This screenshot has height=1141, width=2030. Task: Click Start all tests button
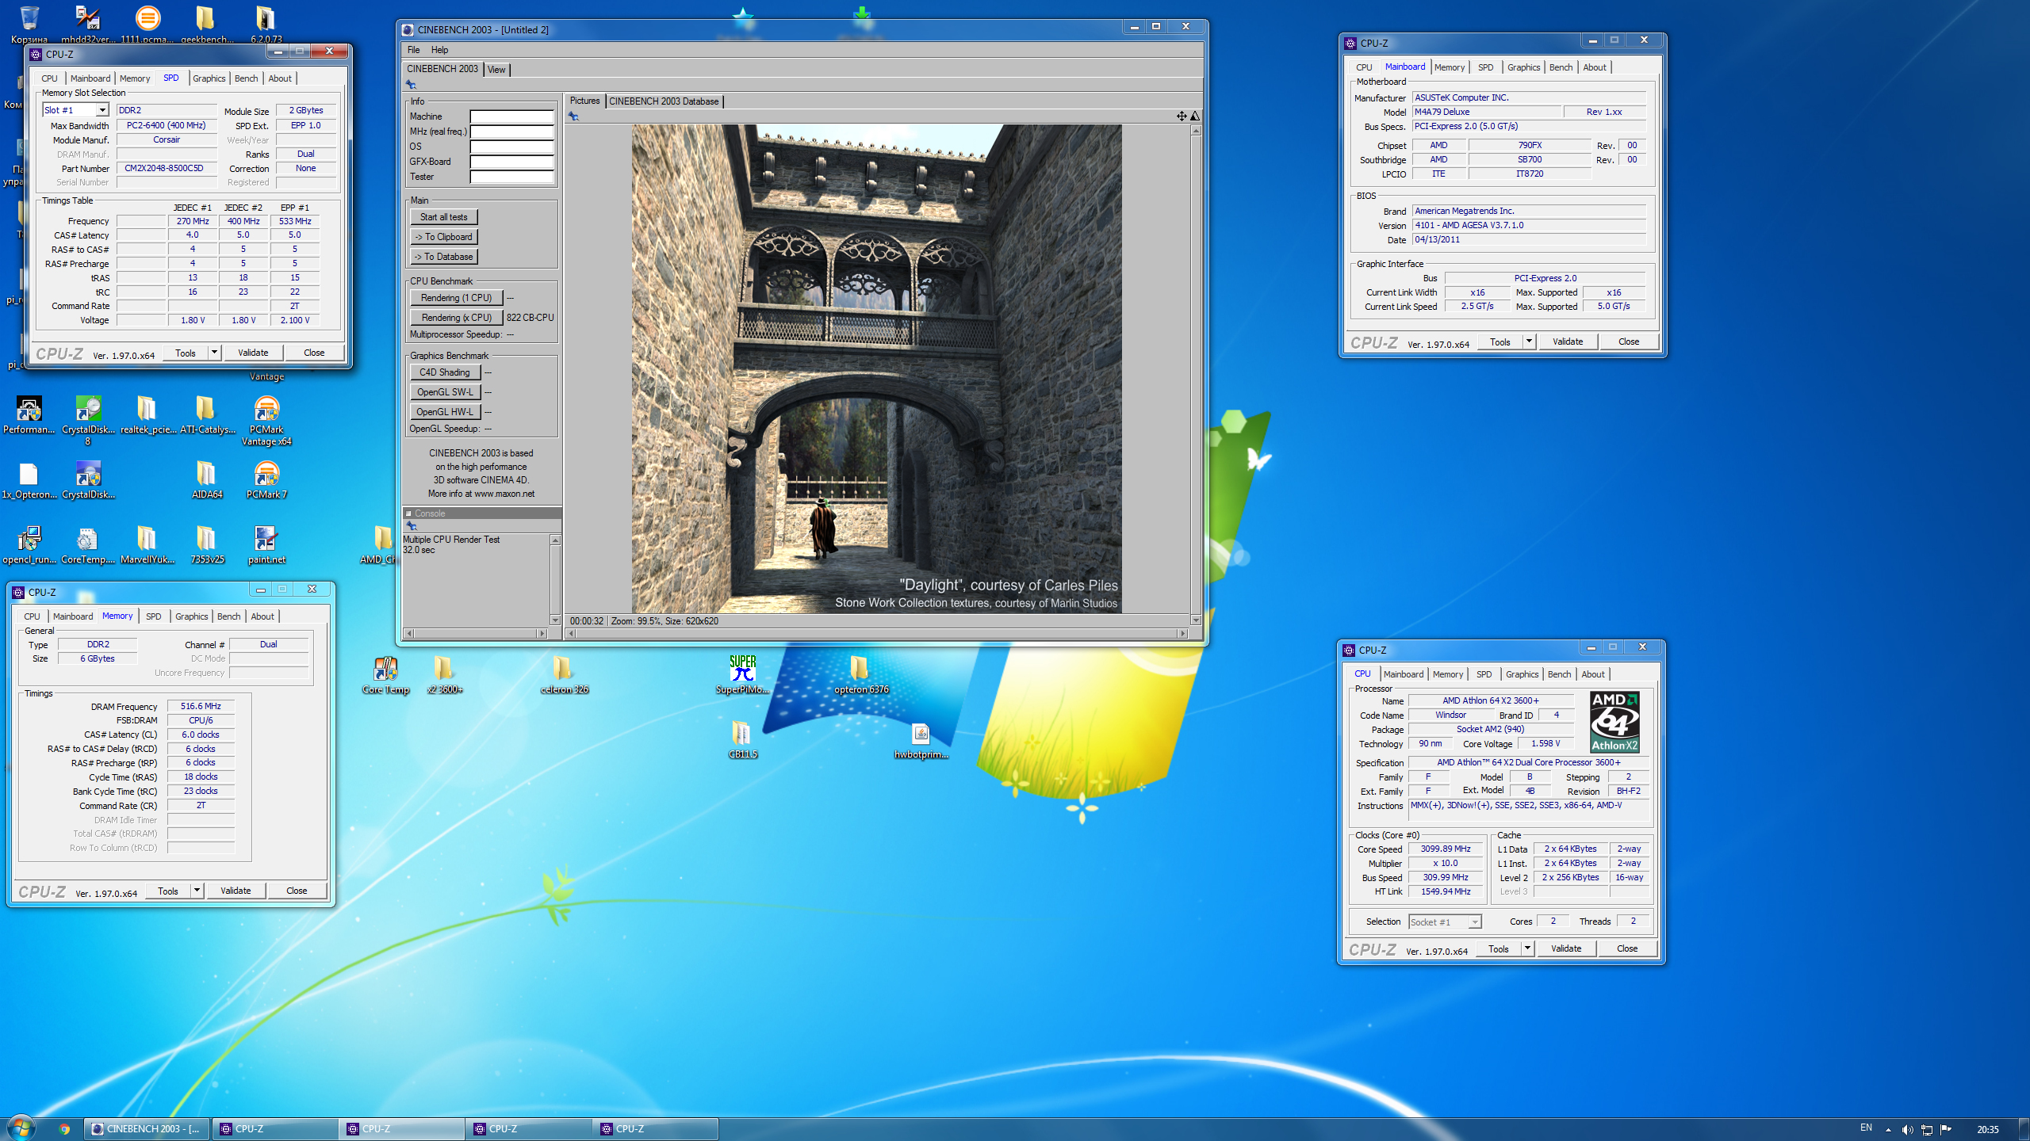[x=444, y=217]
